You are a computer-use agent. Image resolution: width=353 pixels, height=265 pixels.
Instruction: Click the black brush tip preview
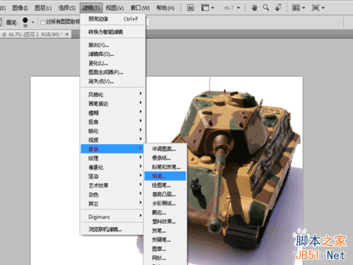(25, 20)
